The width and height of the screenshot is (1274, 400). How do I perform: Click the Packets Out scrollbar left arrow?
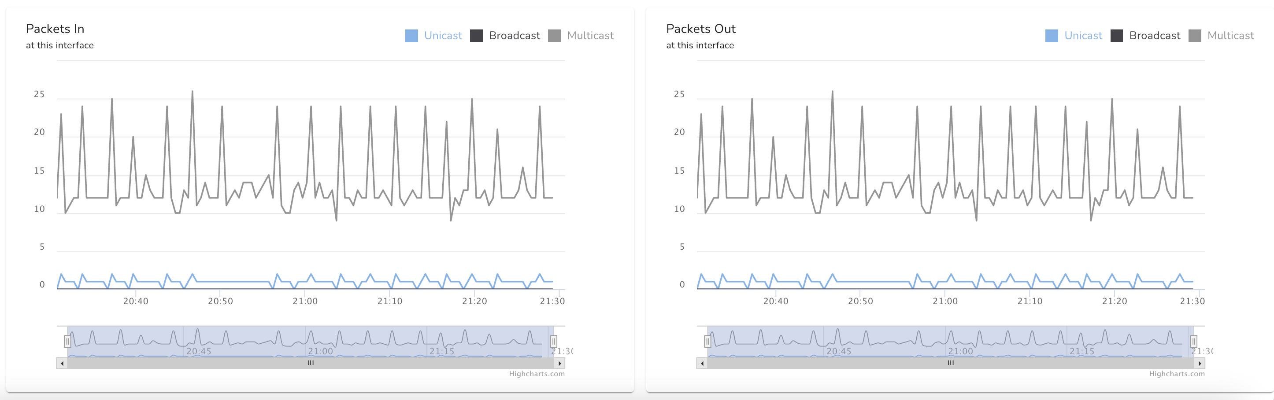[x=702, y=364]
